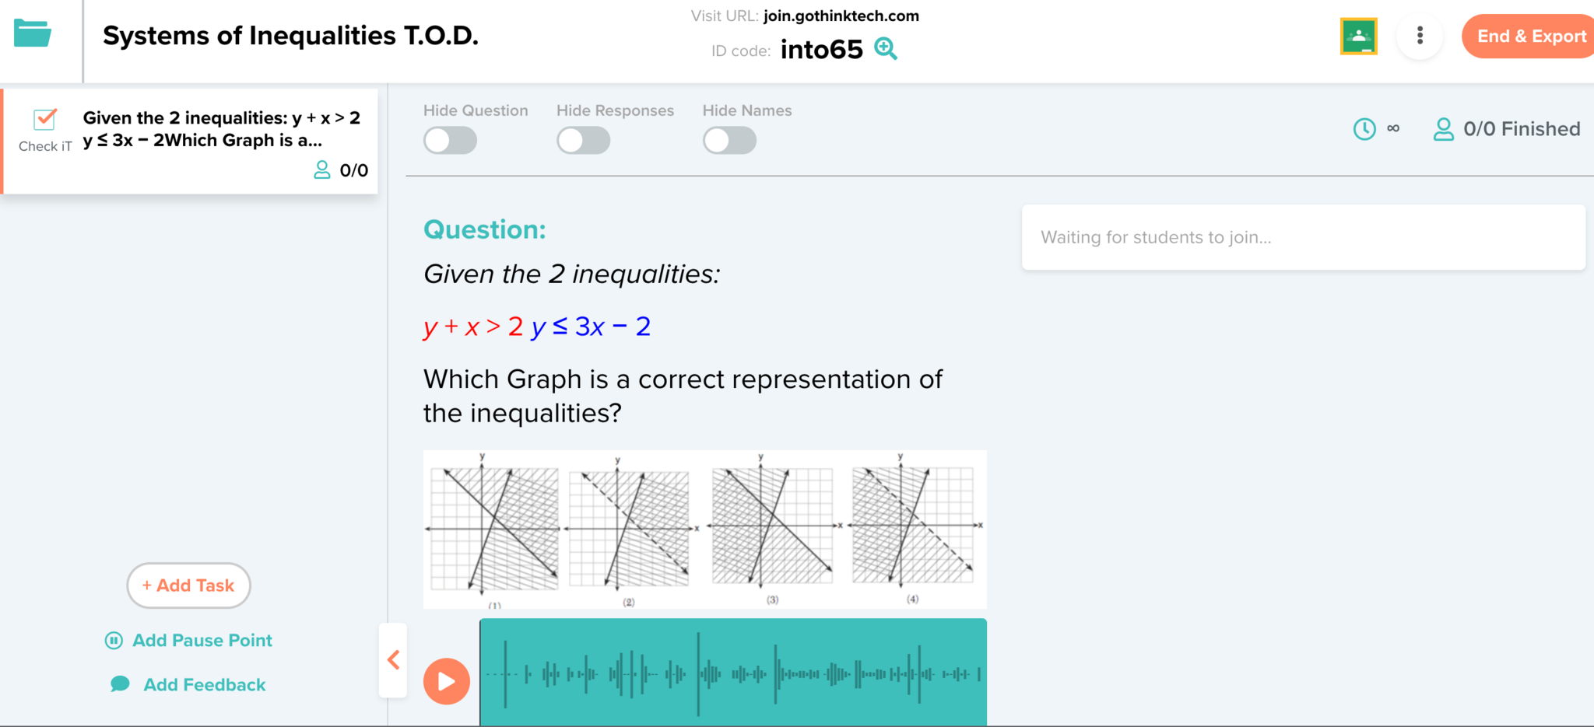Click the join.gothinktech.com URL

(x=841, y=16)
